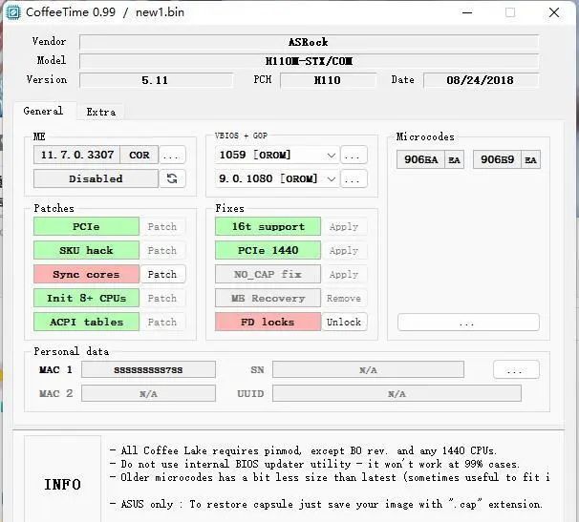579x522 pixels.
Task: Click the ME refresh arrows icon
Action: pos(172,178)
